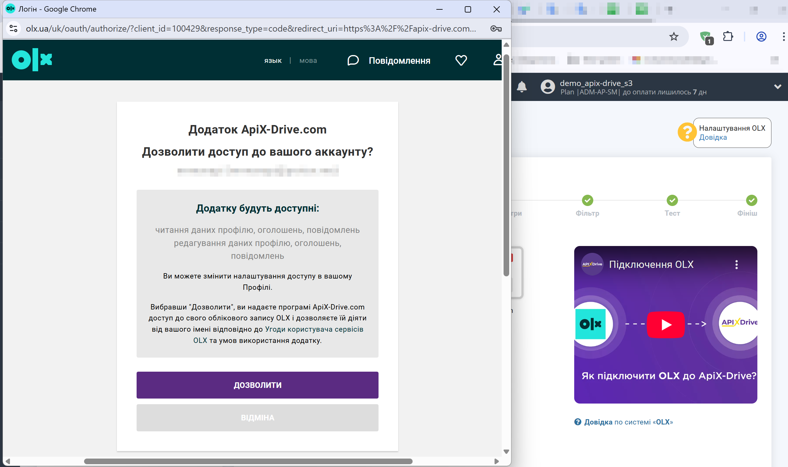788x467 pixels.
Task: Open the shield extension with badge 1
Action: (x=706, y=38)
